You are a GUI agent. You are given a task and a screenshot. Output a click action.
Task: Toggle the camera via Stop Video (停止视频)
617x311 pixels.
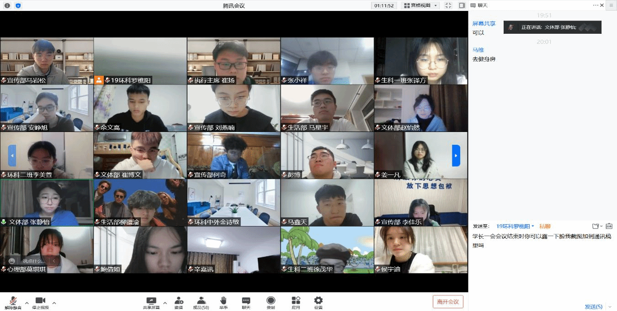click(40, 301)
